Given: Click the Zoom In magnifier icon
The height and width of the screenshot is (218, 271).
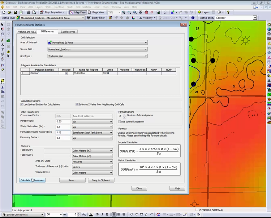Looking at the screenshot, I should tap(124, 12).
